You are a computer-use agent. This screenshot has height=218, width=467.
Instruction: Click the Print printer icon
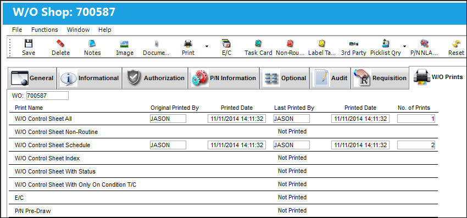[x=188, y=44]
